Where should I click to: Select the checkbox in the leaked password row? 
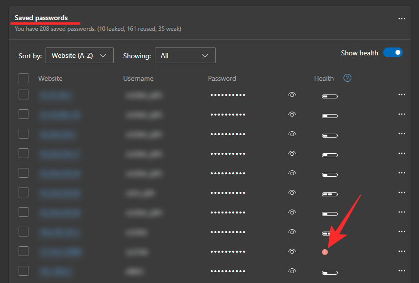click(x=24, y=252)
